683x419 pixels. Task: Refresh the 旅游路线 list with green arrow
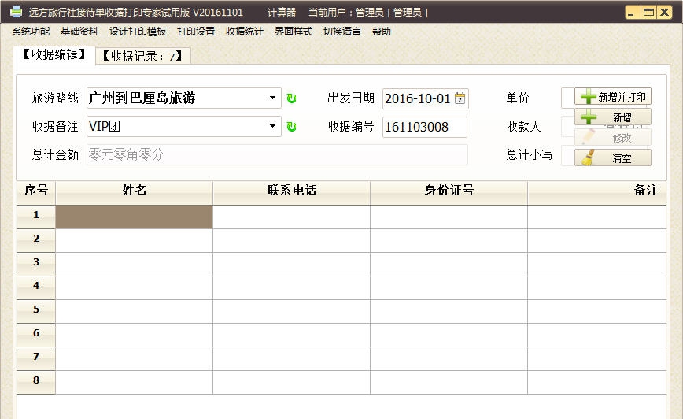pyautogui.click(x=291, y=98)
